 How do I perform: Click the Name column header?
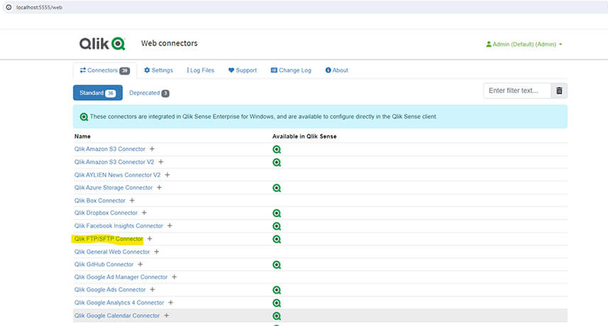82,136
